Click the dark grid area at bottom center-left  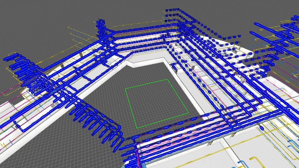coord(75,149)
